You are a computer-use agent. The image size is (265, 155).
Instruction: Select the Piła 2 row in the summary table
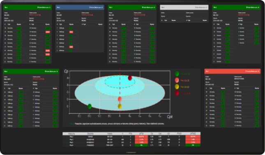tap(131, 136)
